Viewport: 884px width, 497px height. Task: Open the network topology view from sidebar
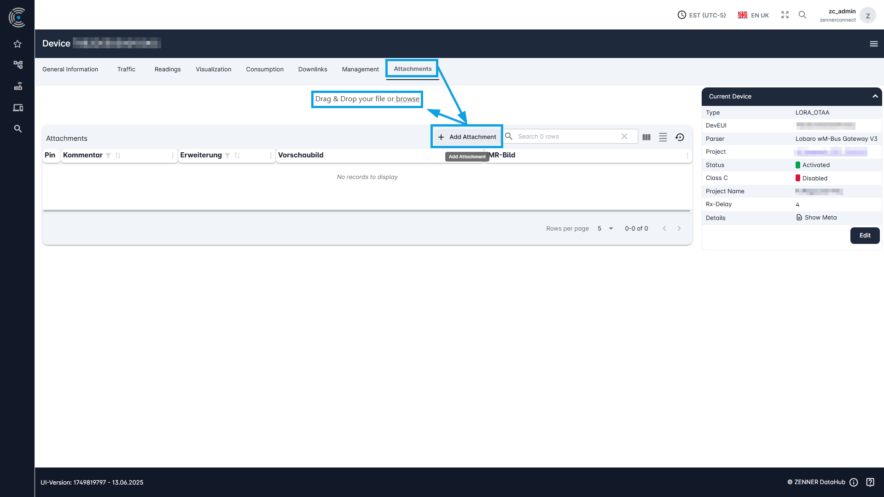click(17, 64)
